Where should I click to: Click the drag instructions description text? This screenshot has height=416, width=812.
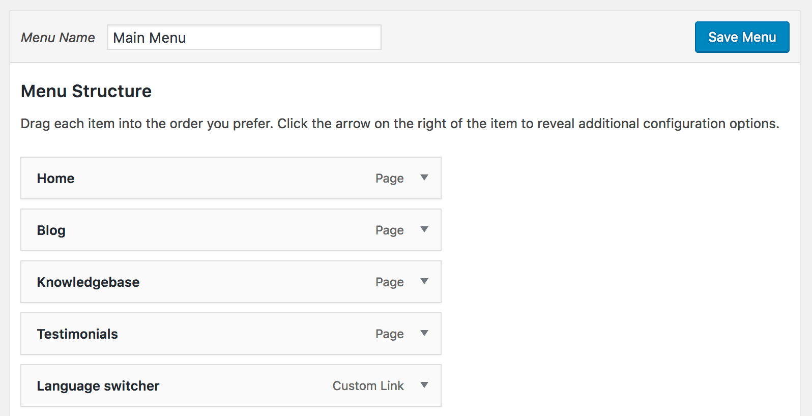399,124
